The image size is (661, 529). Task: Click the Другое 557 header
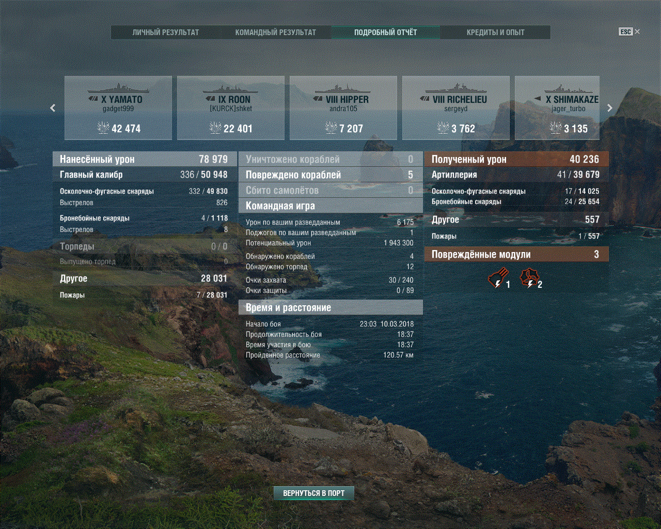tap(516, 220)
